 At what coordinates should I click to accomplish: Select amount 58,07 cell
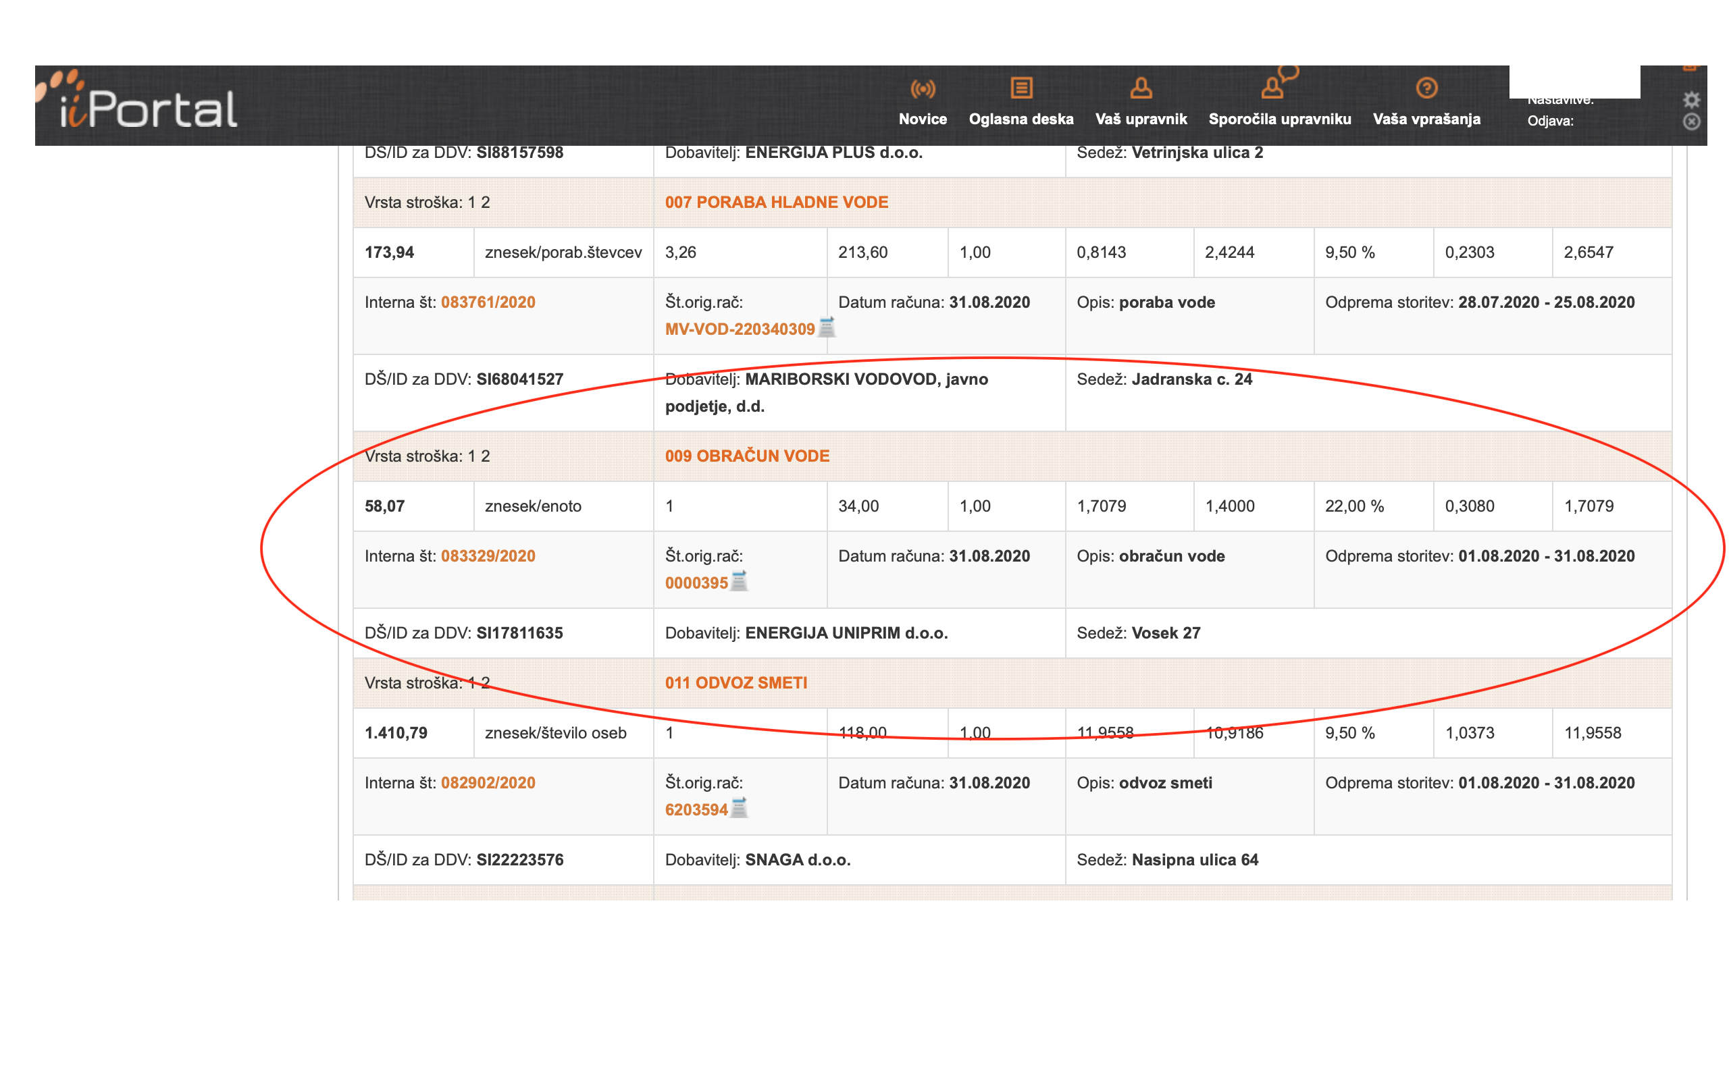[413, 506]
